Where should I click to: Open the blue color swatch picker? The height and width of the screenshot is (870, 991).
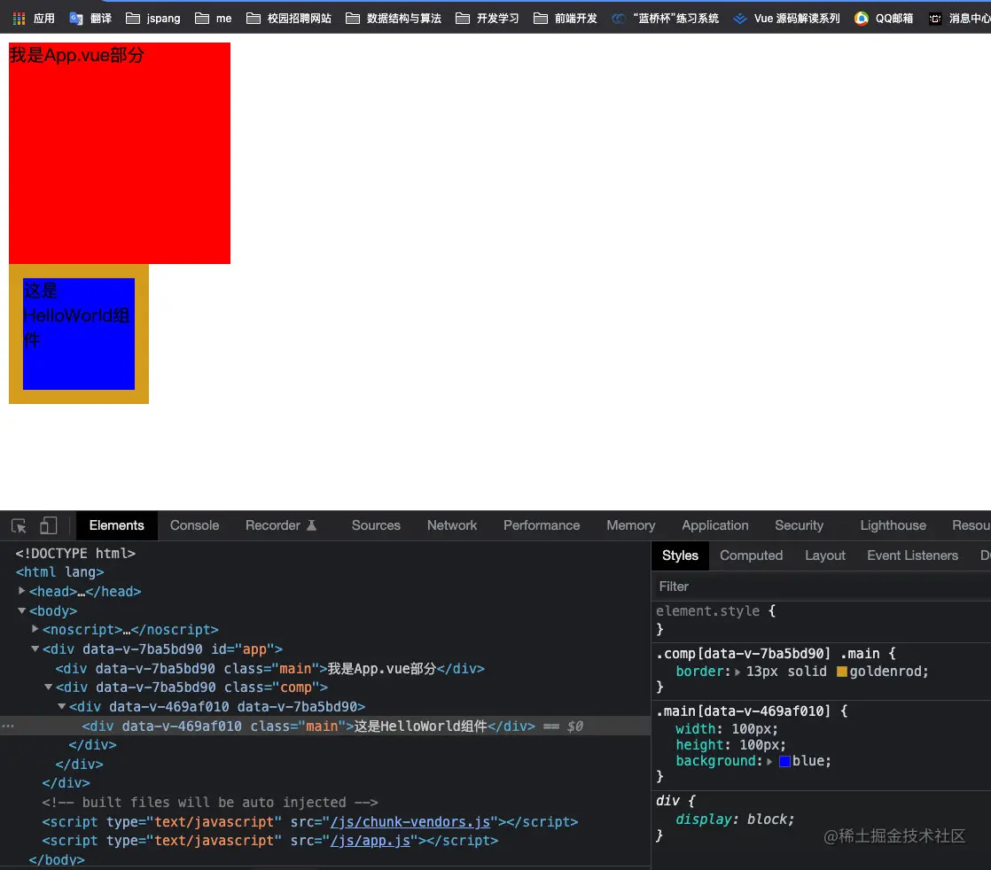(785, 761)
